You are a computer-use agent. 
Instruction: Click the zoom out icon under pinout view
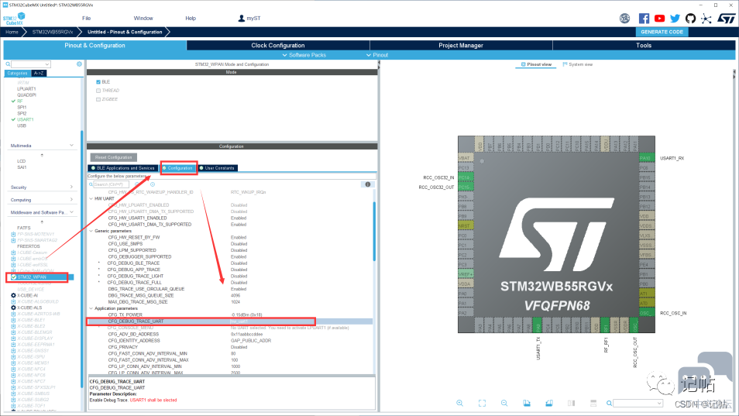pos(504,404)
